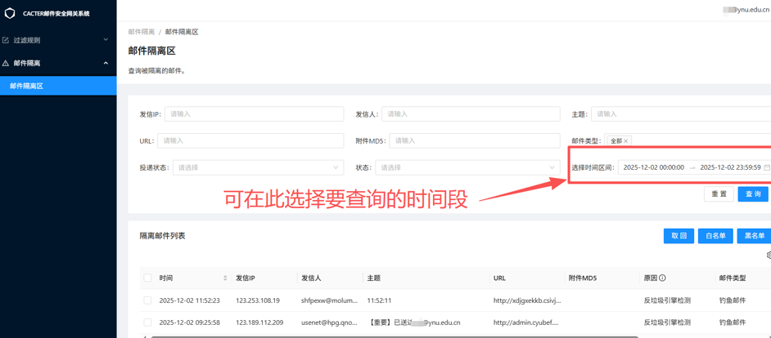Click the info icon beside 原因 column
Viewport: 771px width, 338px height.
pyautogui.click(x=662, y=278)
